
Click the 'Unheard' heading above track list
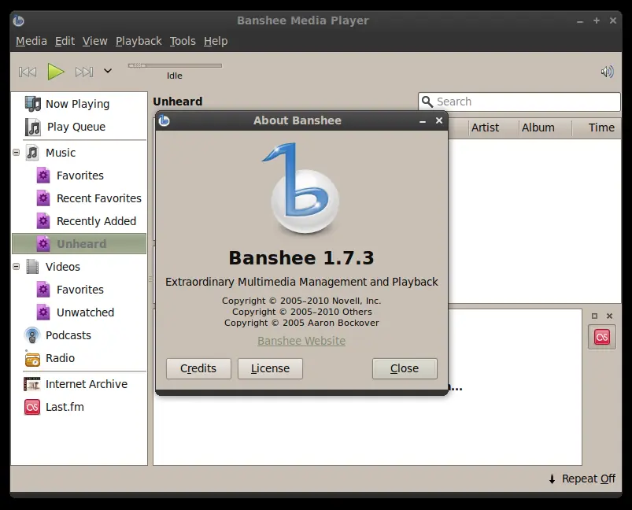[x=178, y=102]
